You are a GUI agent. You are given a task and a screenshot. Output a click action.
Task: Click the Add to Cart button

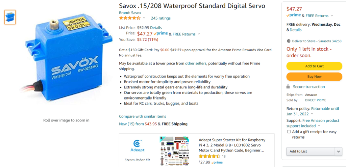(314, 66)
